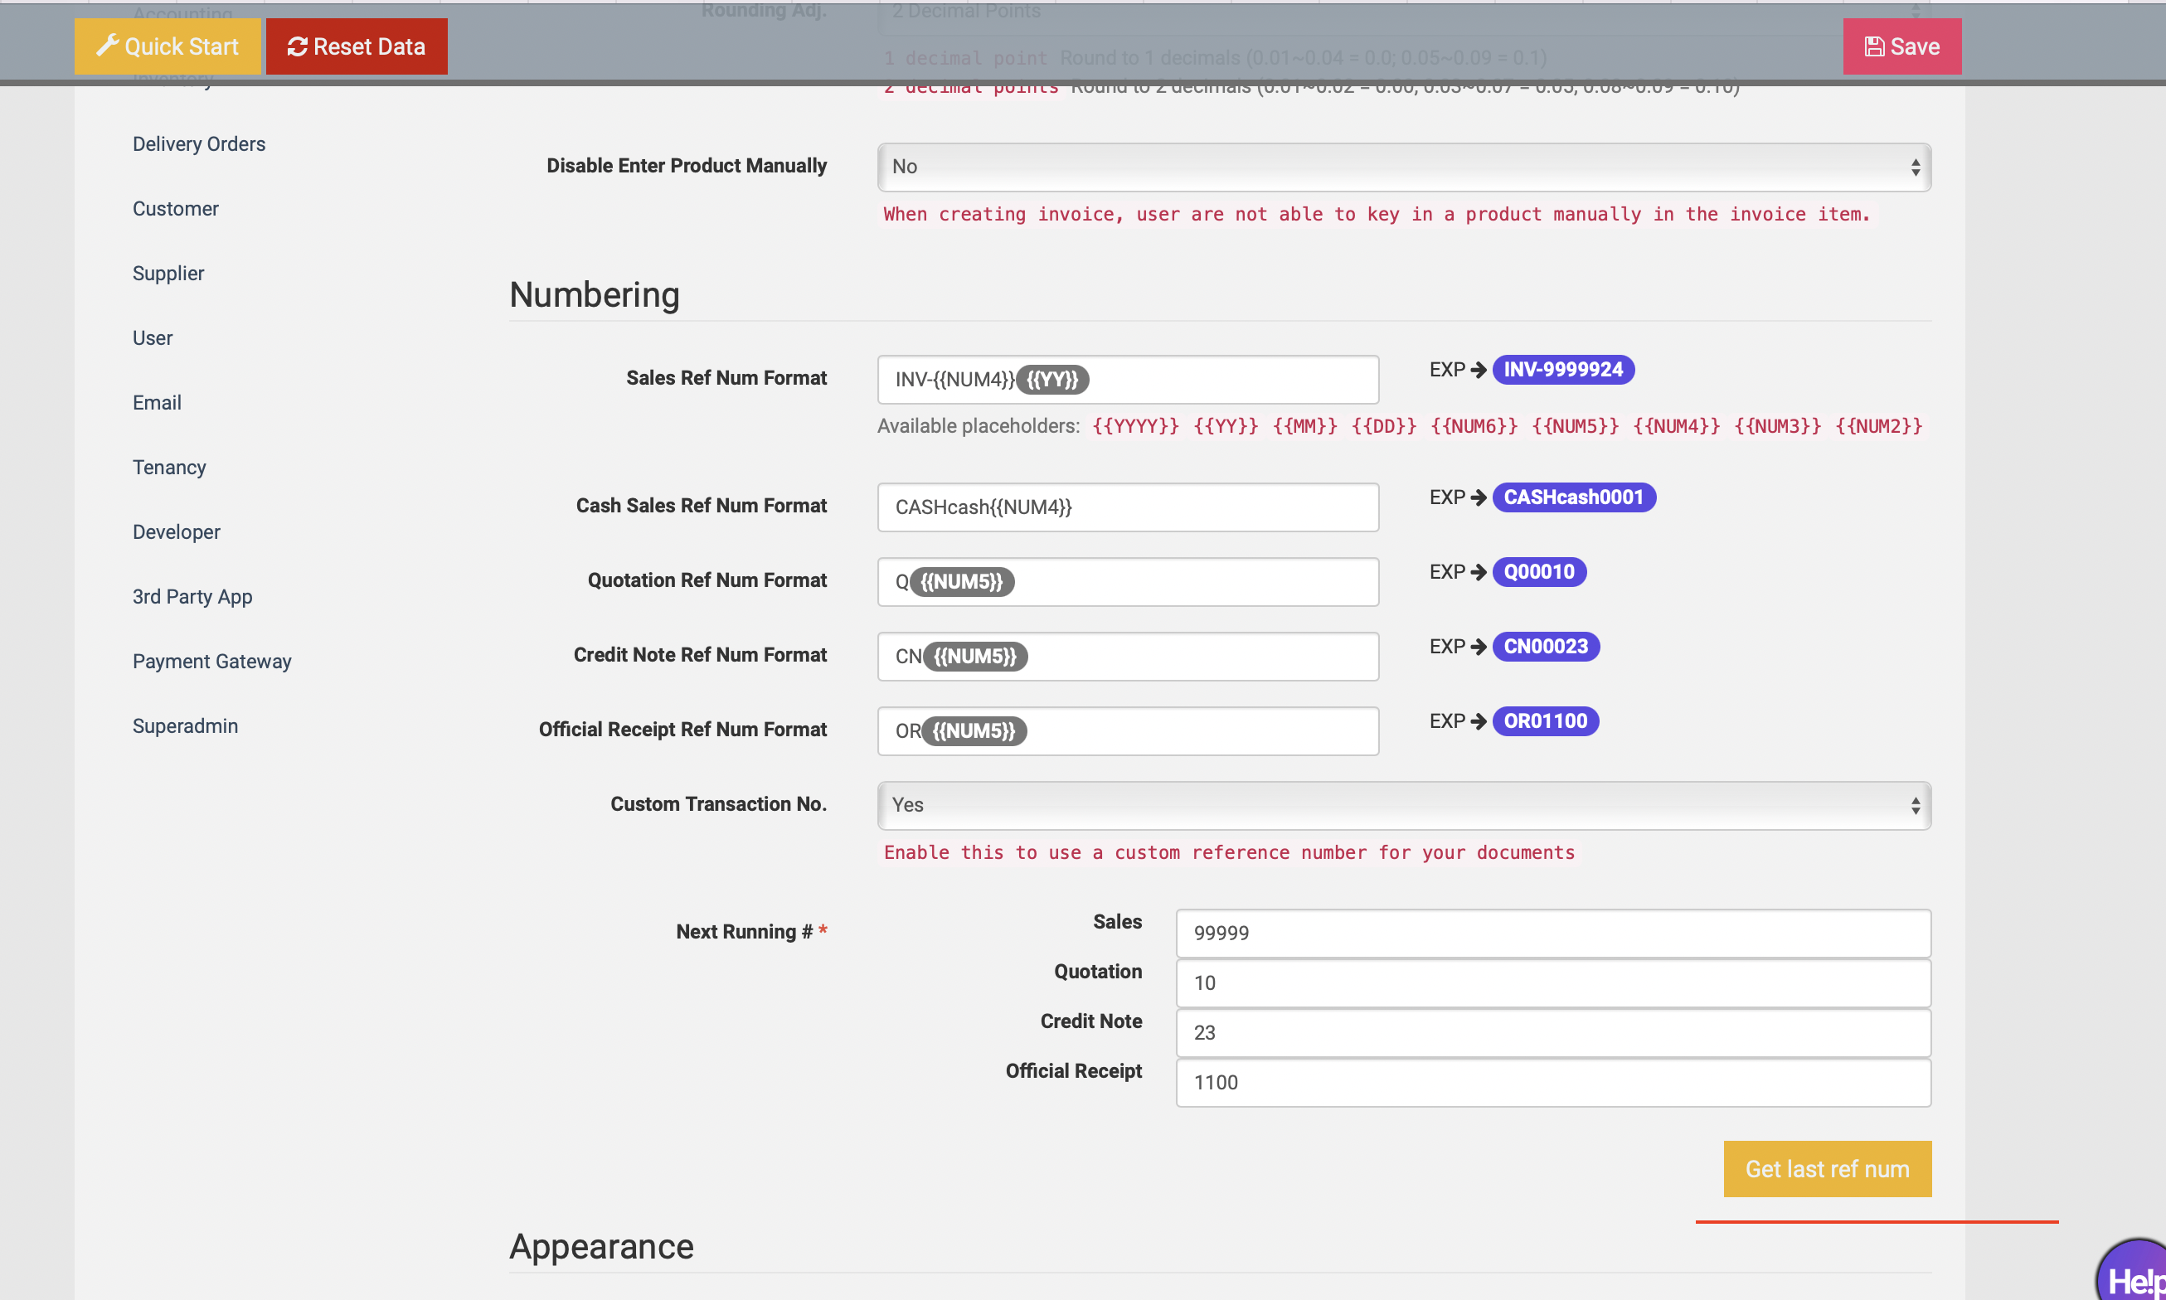Click the Cash Sales Ref Num Format field
This screenshot has height=1300, width=2166.
click(x=1128, y=507)
